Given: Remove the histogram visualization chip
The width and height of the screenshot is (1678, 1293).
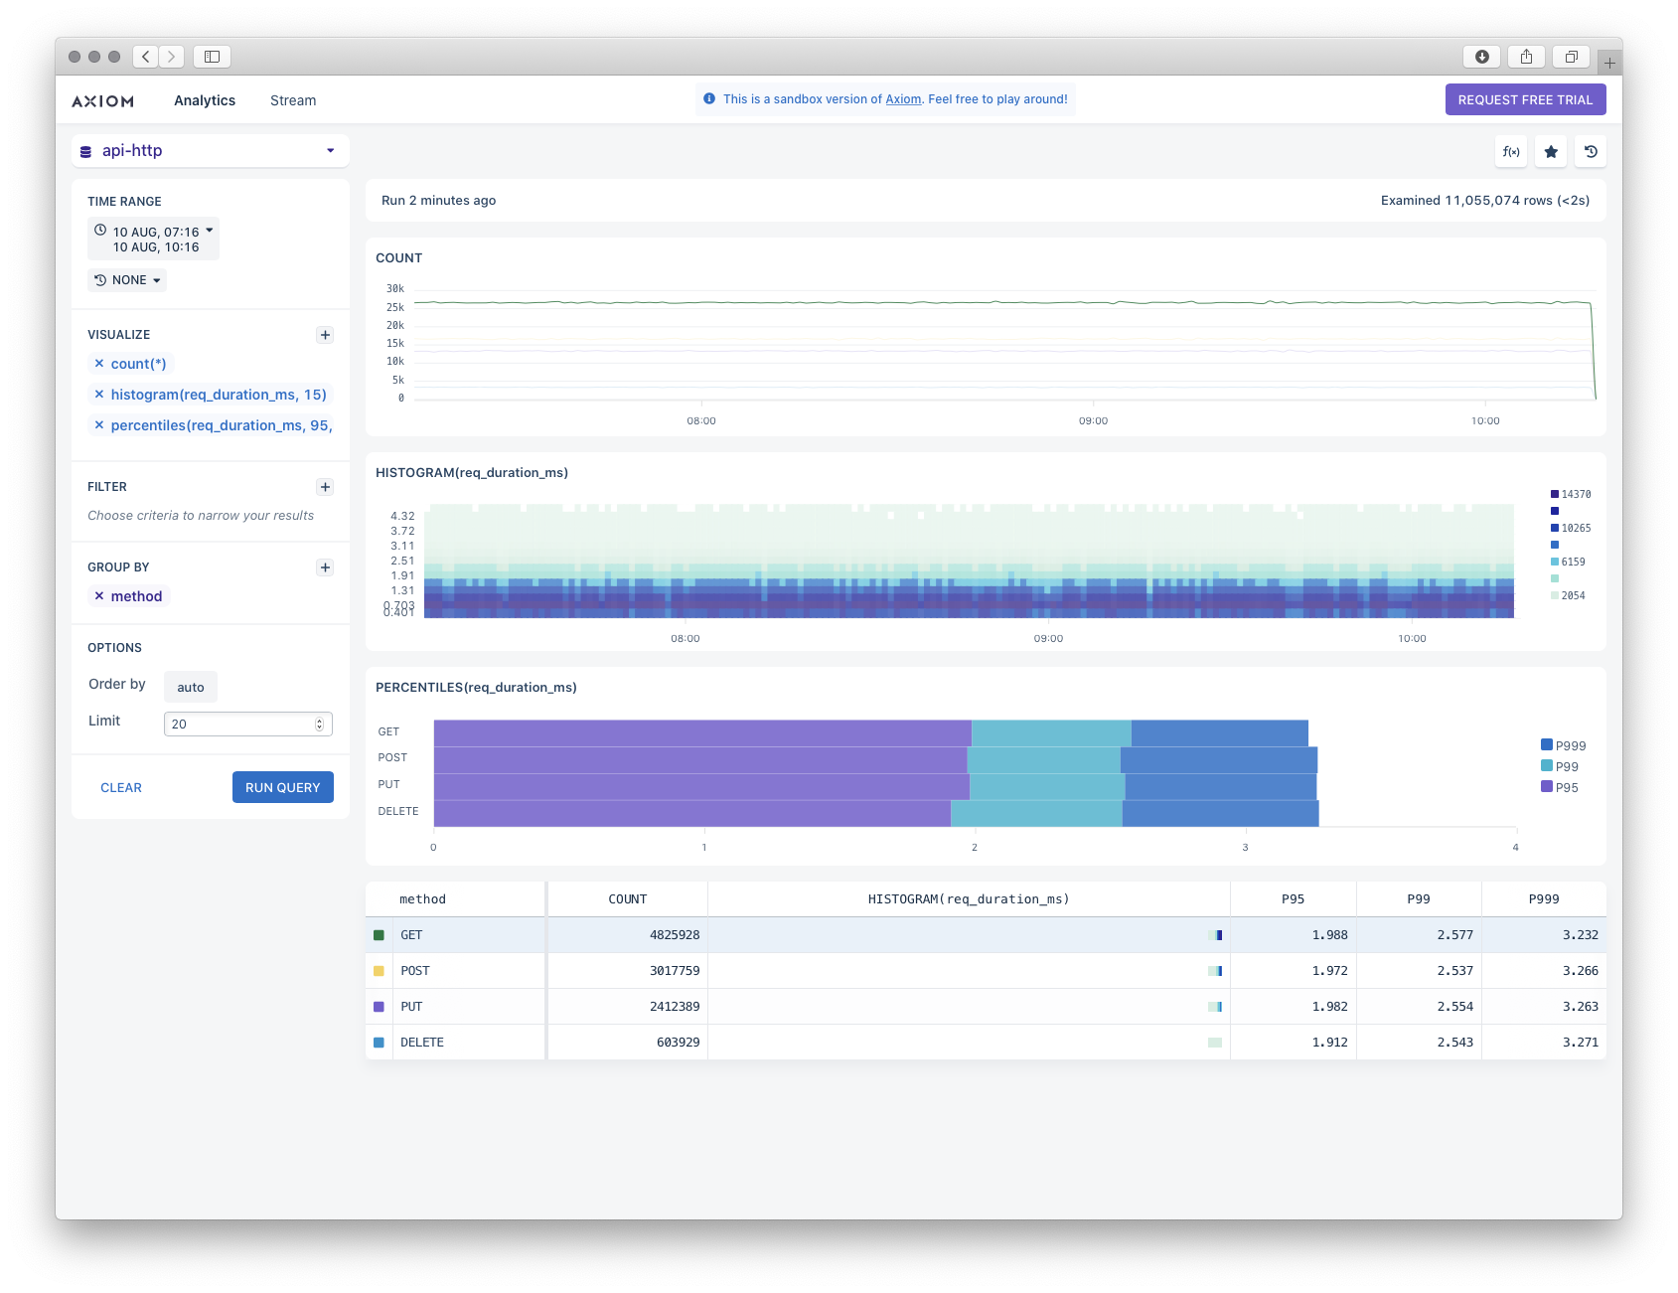Looking at the screenshot, I should pyautogui.click(x=99, y=395).
